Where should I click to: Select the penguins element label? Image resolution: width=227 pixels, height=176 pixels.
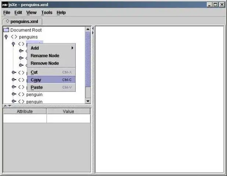click(x=28, y=37)
